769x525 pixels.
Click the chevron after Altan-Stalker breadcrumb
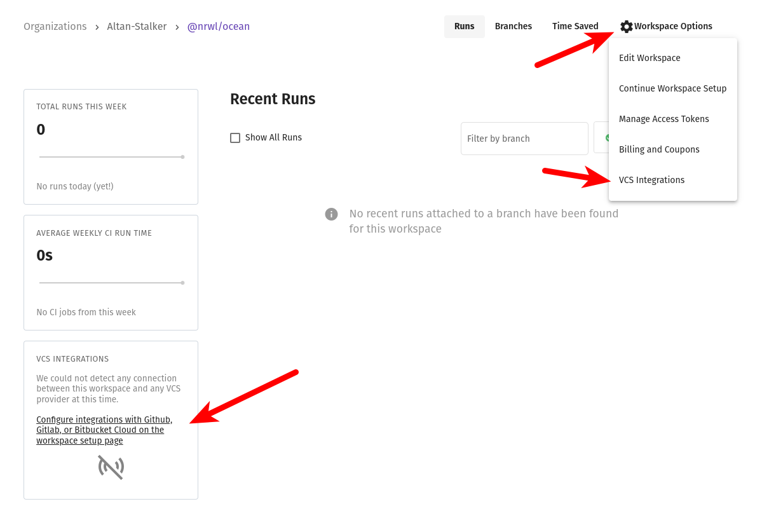(x=176, y=26)
